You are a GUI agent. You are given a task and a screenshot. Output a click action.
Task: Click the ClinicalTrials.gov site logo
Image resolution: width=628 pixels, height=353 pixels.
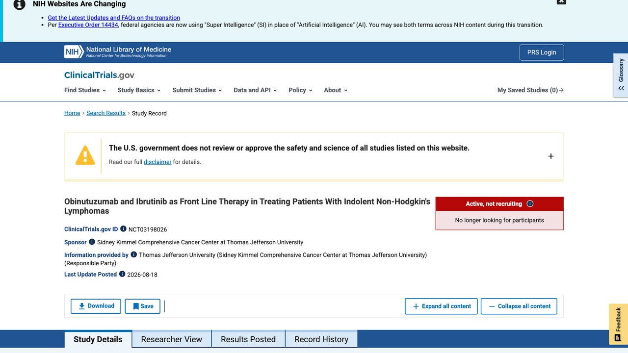click(99, 75)
